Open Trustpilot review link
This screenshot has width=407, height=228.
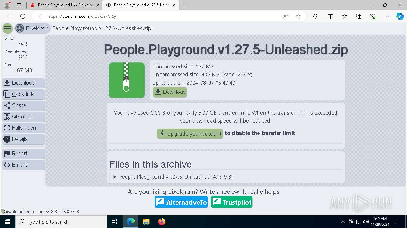[x=232, y=202]
